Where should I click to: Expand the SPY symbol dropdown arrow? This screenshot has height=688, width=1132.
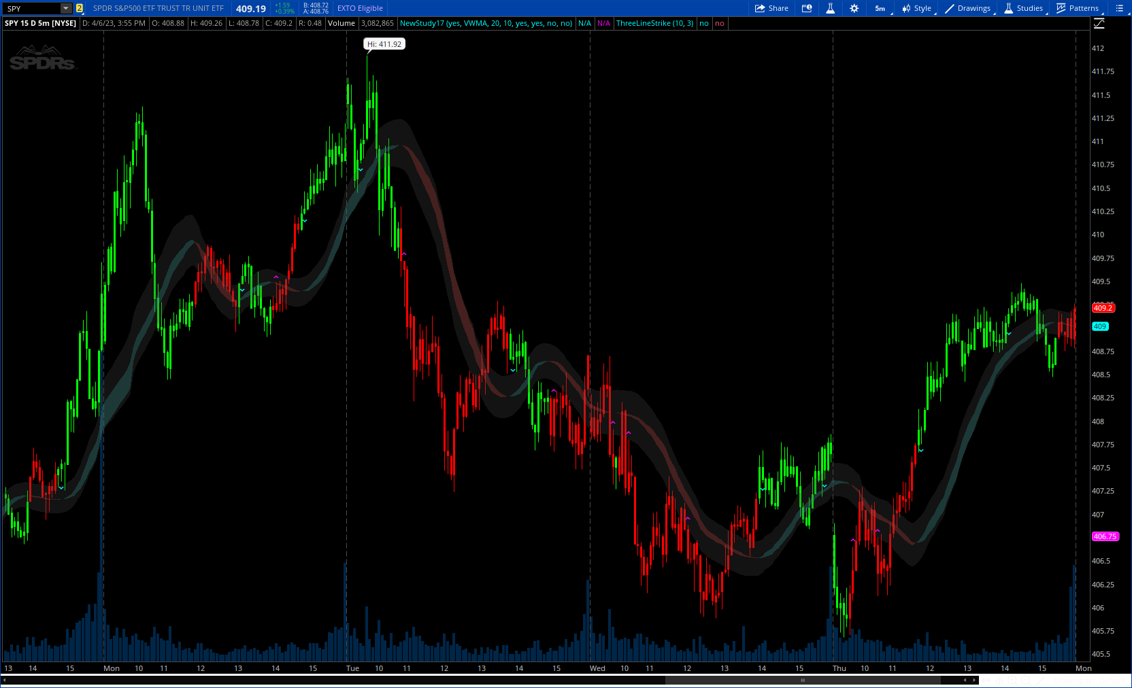pos(66,8)
